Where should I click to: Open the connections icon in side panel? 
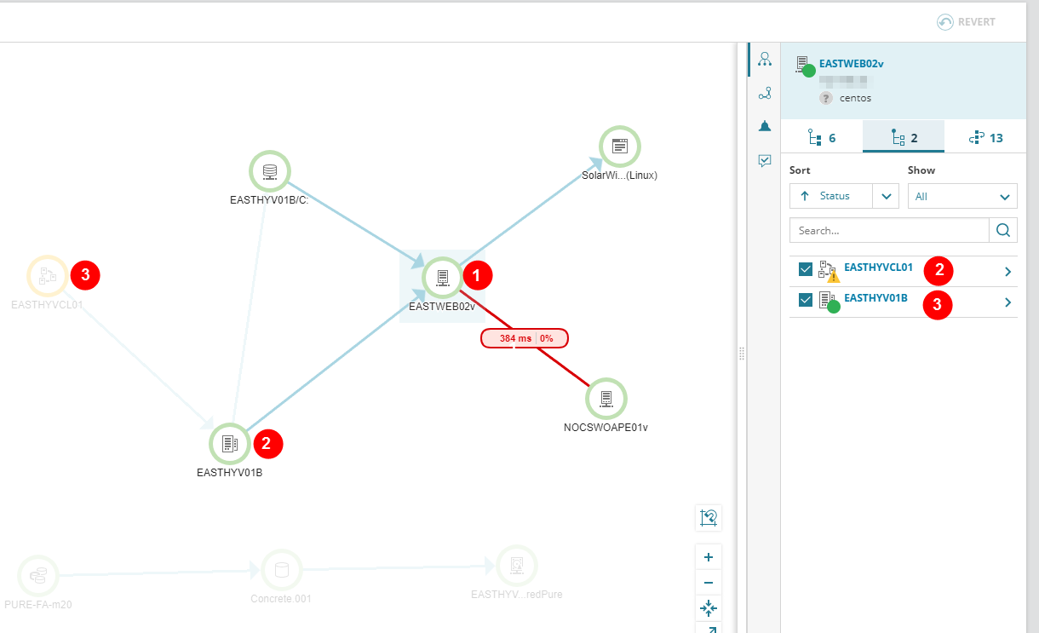(x=765, y=93)
